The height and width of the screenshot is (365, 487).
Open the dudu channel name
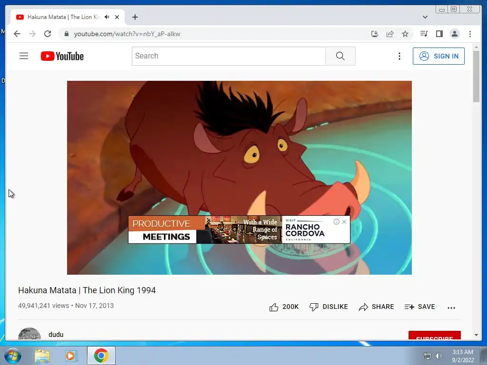(x=56, y=335)
